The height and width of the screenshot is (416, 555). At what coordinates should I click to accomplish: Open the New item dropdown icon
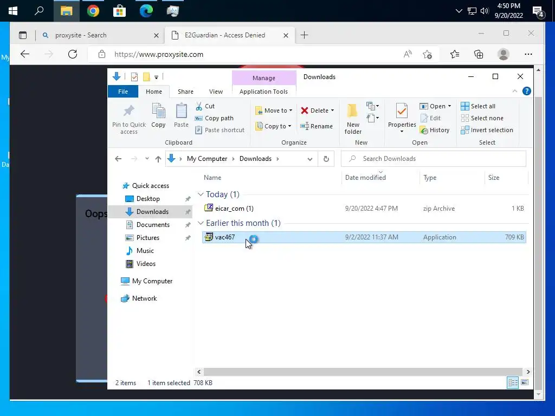coord(372,106)
